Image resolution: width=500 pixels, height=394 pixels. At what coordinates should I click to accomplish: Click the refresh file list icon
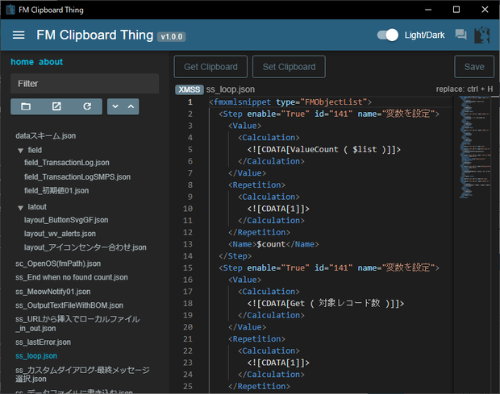click(x=87, y=106)
